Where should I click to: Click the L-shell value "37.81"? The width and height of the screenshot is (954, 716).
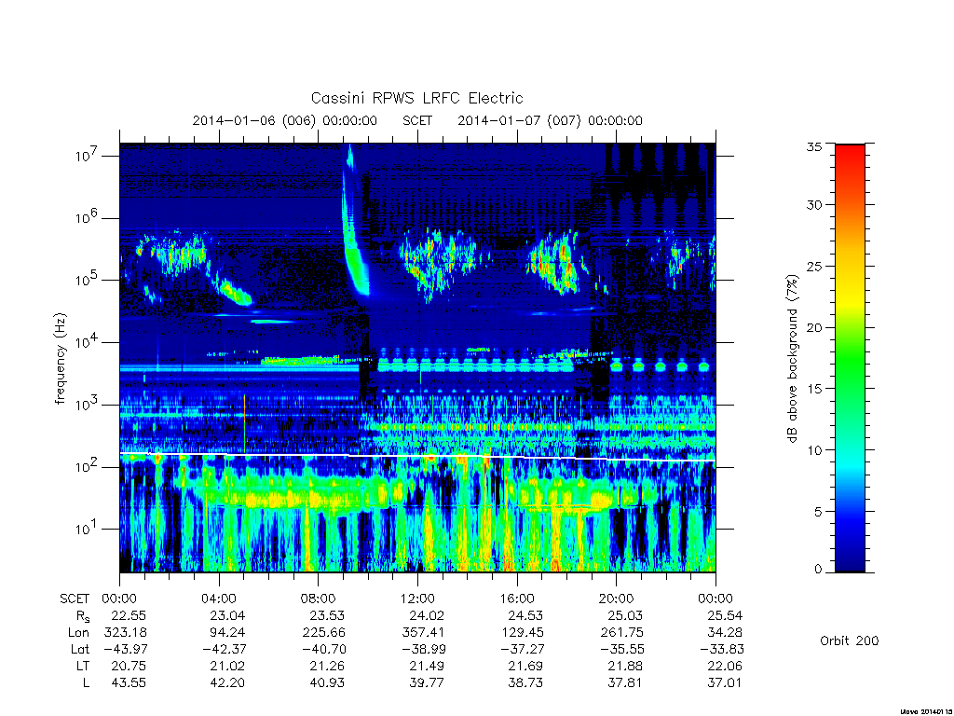625,683
